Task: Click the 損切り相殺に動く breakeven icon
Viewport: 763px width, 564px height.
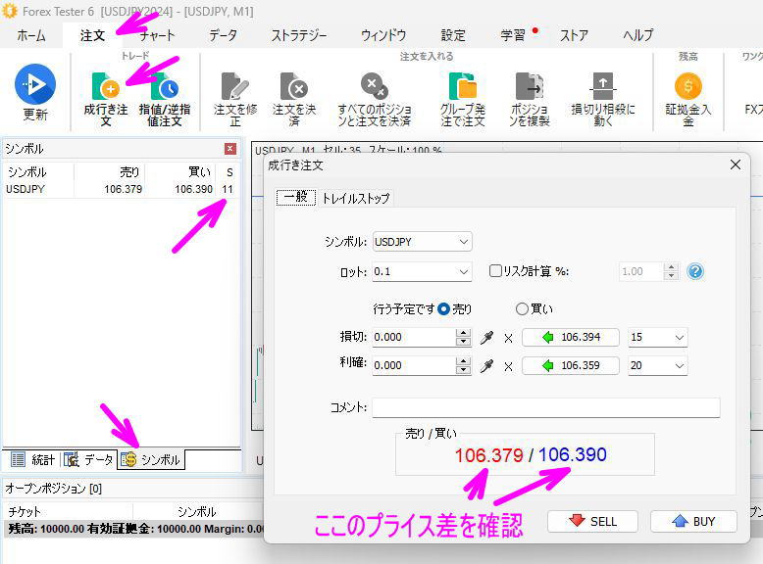Action: [603, 86]
